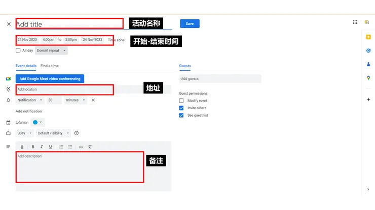The image size is (375, 210).
Task: Enable the Modify event guest permission
Action: click(x=181, y=101)
